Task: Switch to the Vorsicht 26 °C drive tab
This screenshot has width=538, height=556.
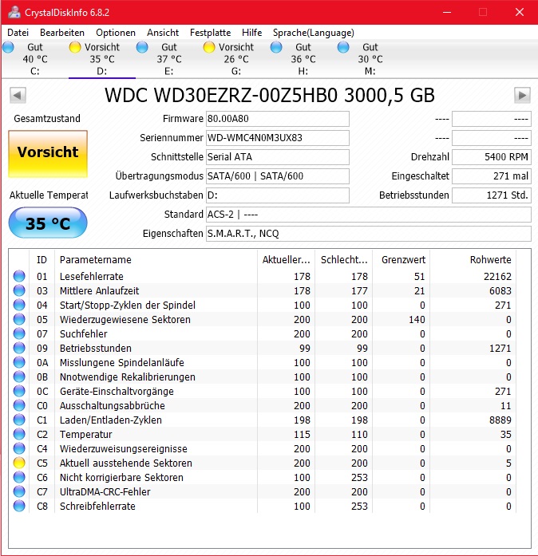Action: [236, 59]
